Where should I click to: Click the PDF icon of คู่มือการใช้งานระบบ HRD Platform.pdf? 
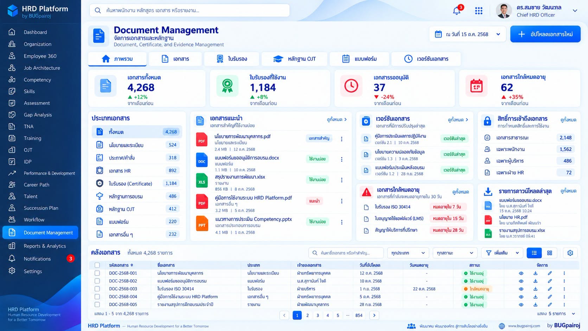(x=202, y=202)
